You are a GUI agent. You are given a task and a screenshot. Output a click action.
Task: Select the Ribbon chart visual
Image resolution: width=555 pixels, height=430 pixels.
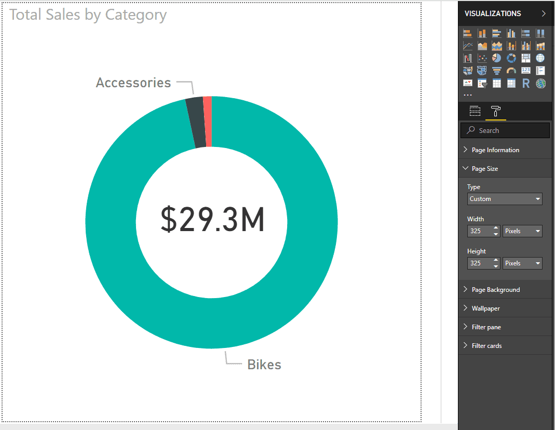[540, 46]
